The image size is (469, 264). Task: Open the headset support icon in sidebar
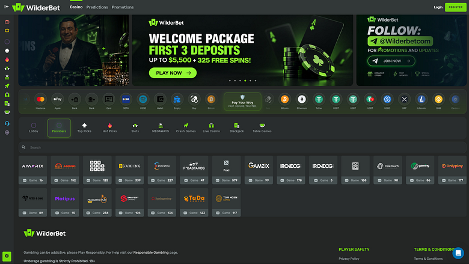pos(7,123)
